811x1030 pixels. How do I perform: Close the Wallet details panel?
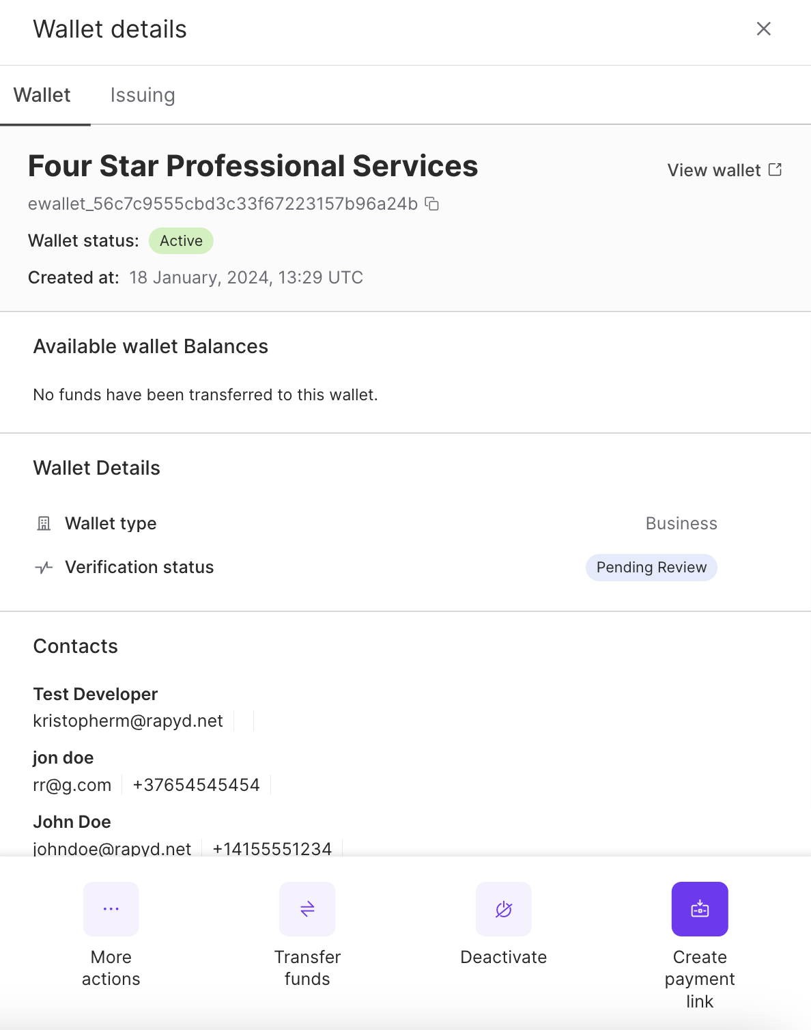pos(763,29)
